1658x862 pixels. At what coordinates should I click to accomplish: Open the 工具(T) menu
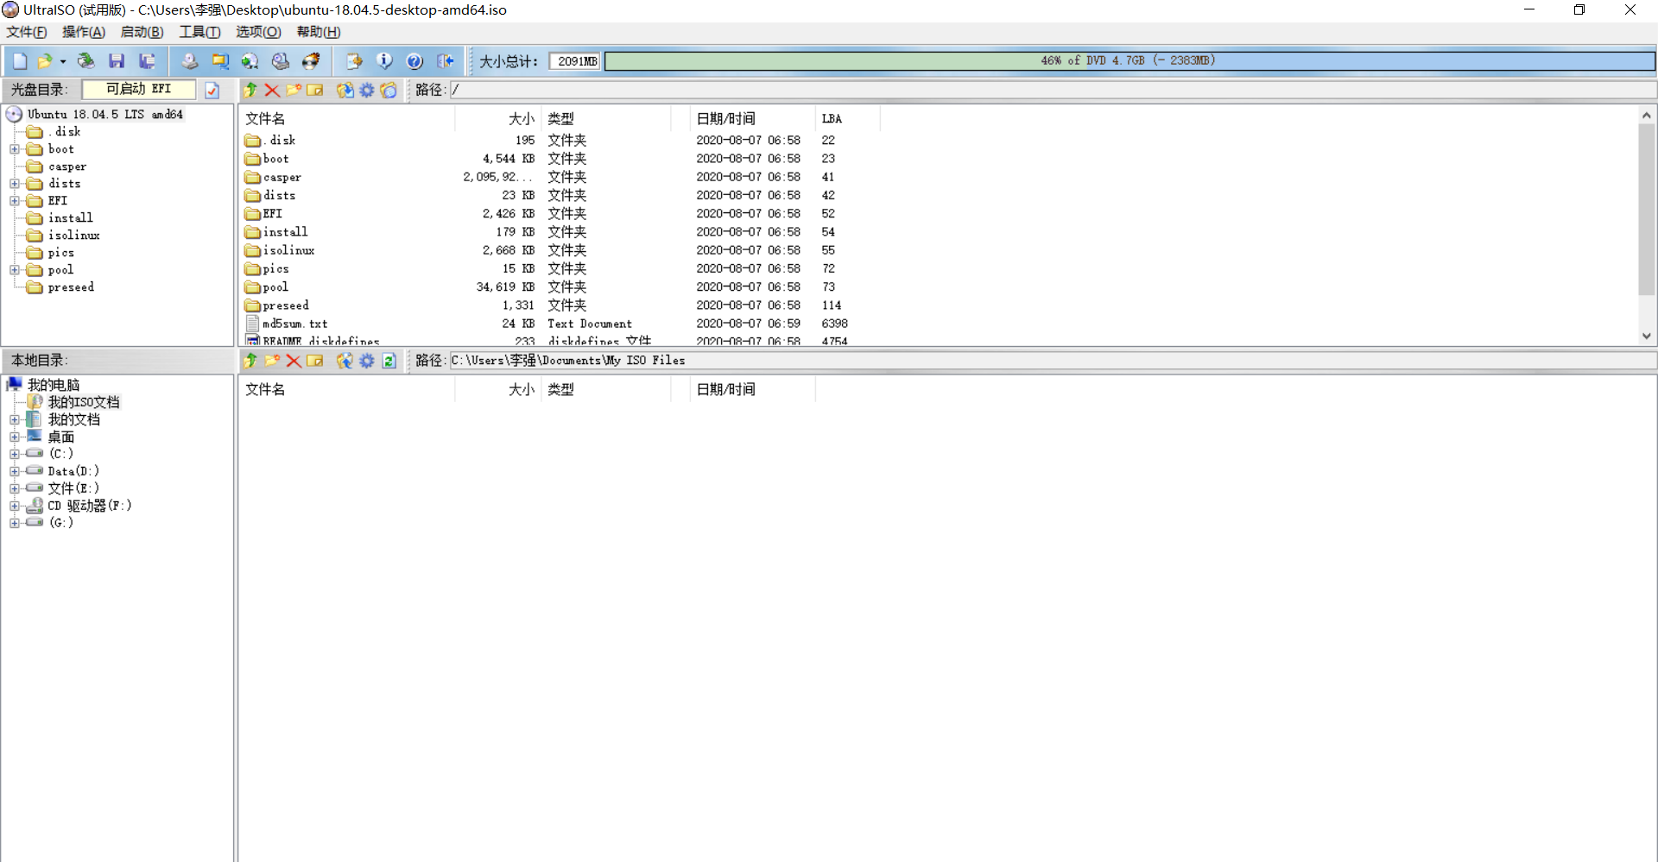pos(199,32)
